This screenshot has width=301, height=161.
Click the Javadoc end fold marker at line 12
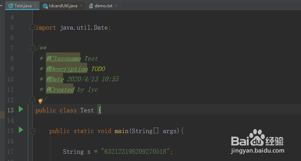32,99
